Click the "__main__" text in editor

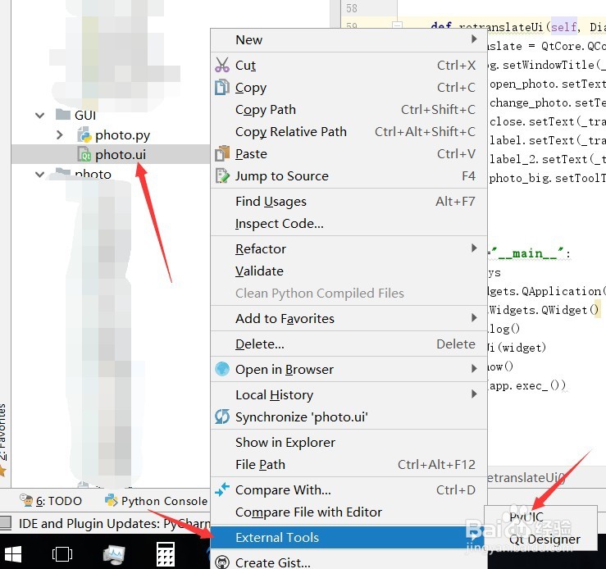pos(527,253)
